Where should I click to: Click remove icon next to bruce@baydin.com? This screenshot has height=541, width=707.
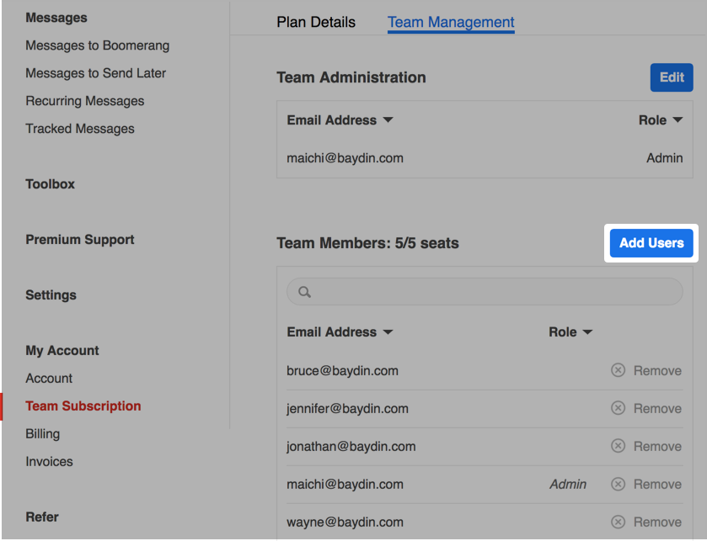[x=618, y=370]
